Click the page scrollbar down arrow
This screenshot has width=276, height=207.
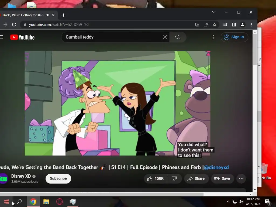[x=255, y=190]
